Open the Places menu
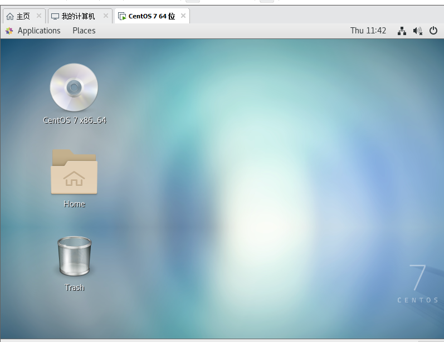The height and width of the screenshot is (342, 444). tap(84, 31)
